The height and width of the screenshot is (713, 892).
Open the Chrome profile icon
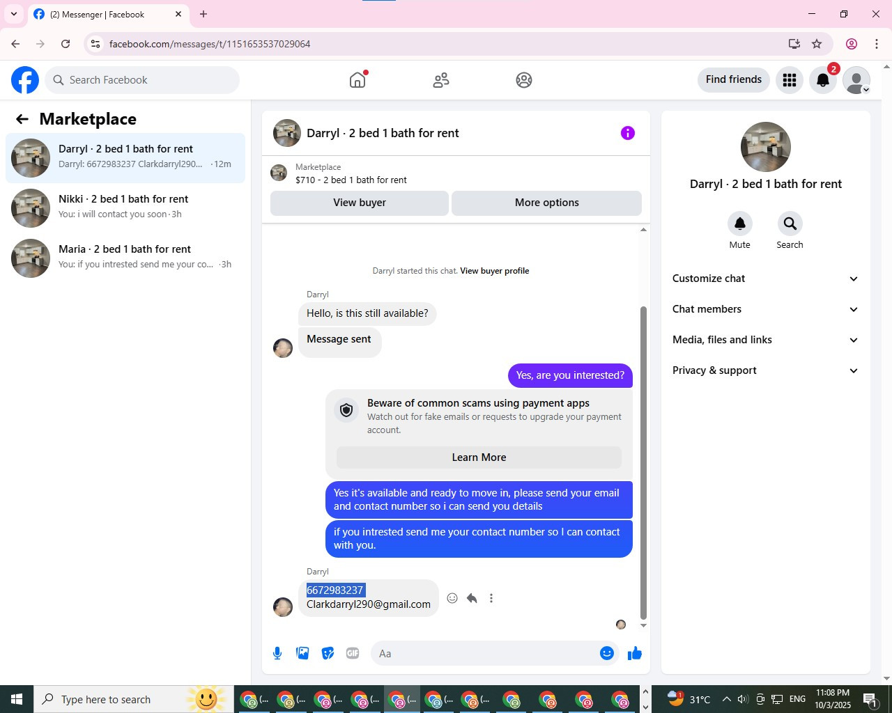852,44
